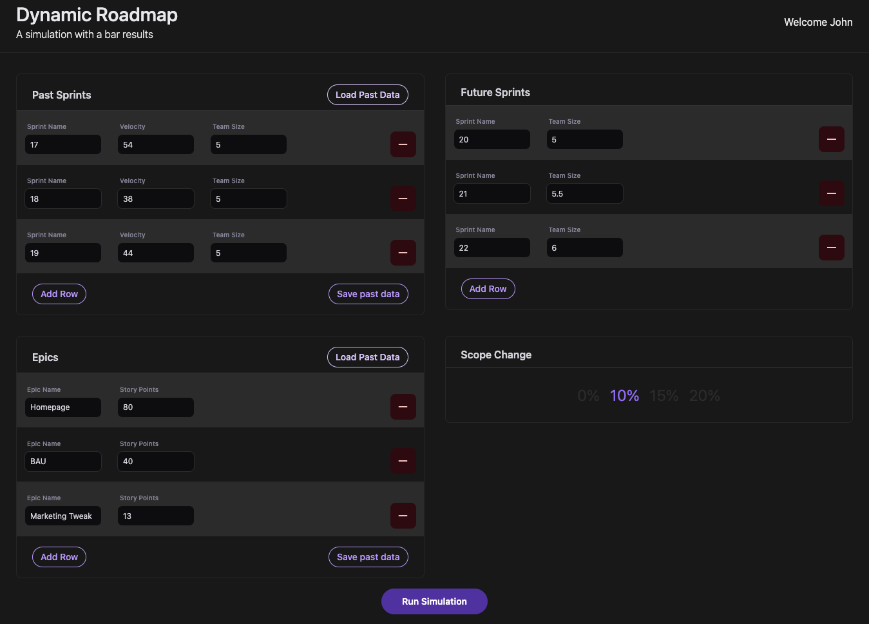Remove past sprint 17 row with minus icon
The image size is (869, 624).
click(x=403, y=144)
